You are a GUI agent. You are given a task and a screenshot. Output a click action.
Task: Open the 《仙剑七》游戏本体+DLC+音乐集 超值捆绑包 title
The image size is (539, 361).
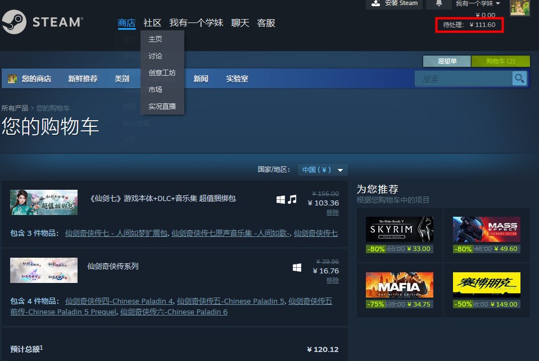tap(162, 199)
